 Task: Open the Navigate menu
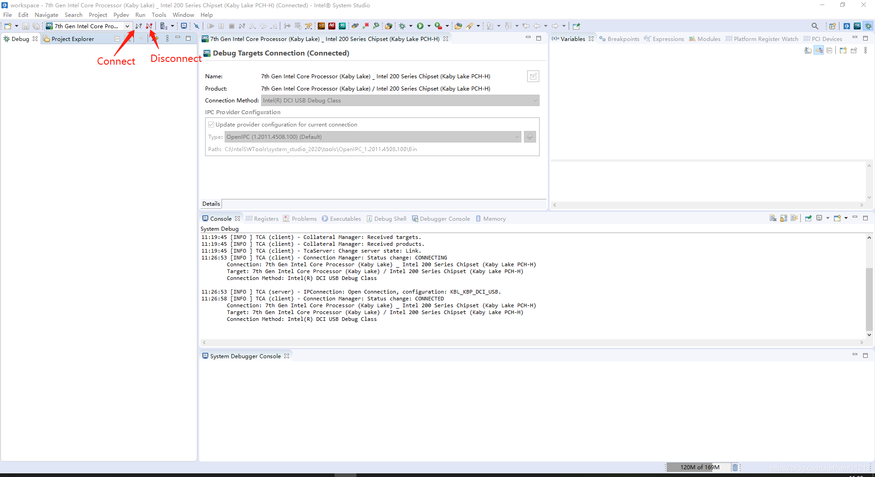click(46, 15)
